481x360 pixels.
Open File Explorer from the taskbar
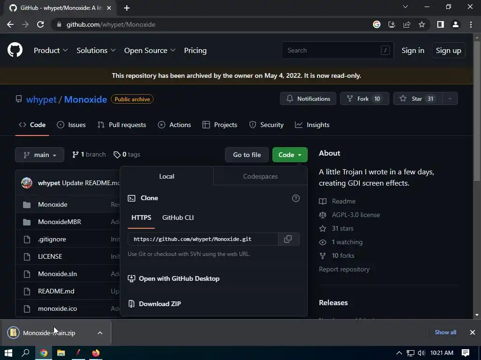pyautogui.click(x=61, y=353)
